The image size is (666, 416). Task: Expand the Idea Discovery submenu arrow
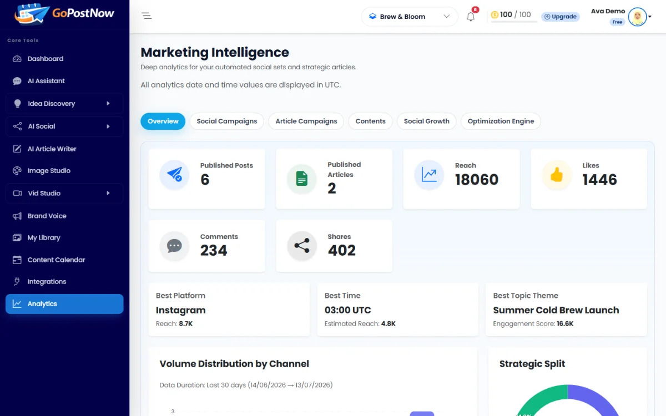[x=108, y=104]
